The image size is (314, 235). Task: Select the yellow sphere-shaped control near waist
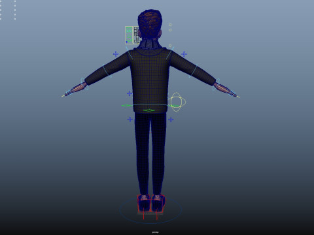(x=177, y=102)
